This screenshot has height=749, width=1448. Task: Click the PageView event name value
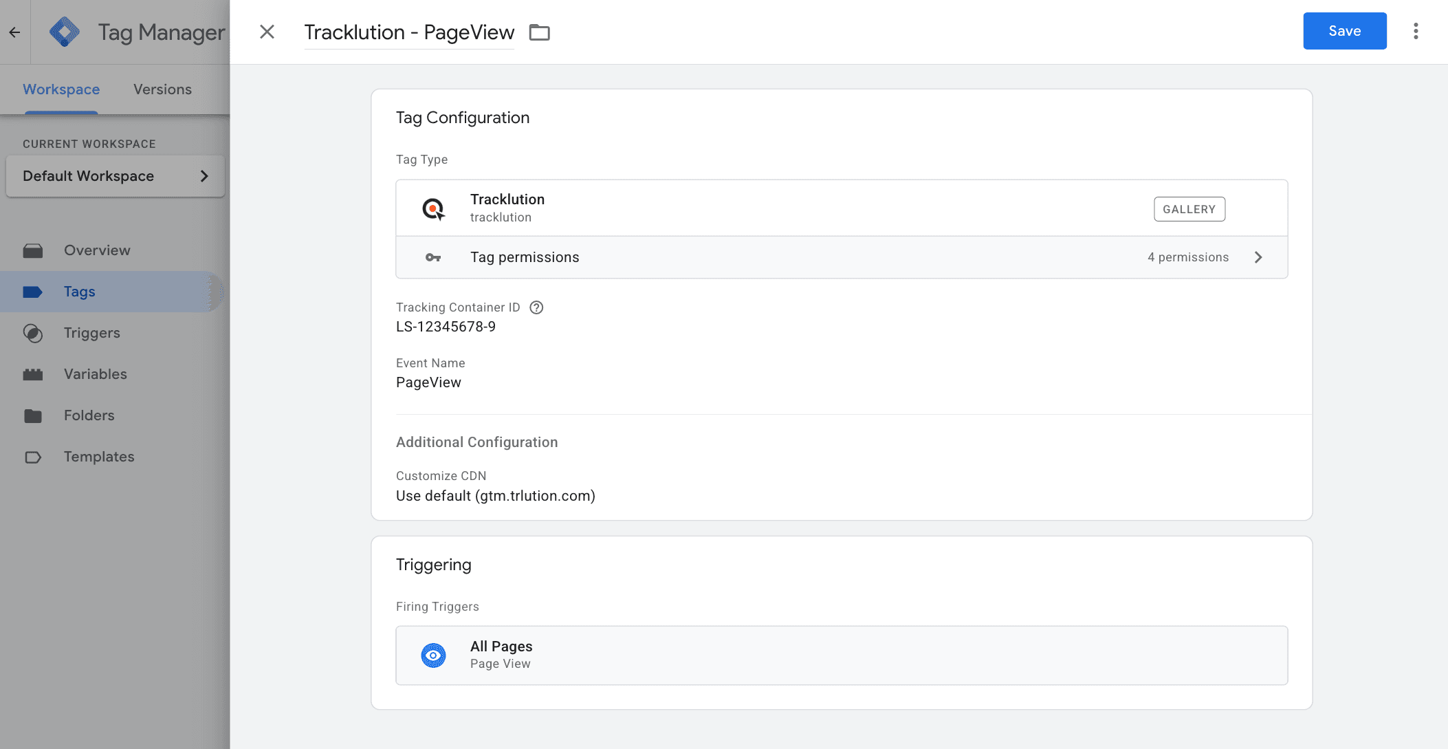pyautogui.click(x=428, y=382)
